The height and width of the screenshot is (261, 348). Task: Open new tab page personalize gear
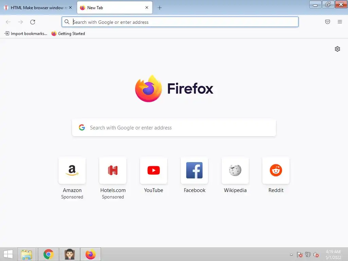[x=337, y=49]
